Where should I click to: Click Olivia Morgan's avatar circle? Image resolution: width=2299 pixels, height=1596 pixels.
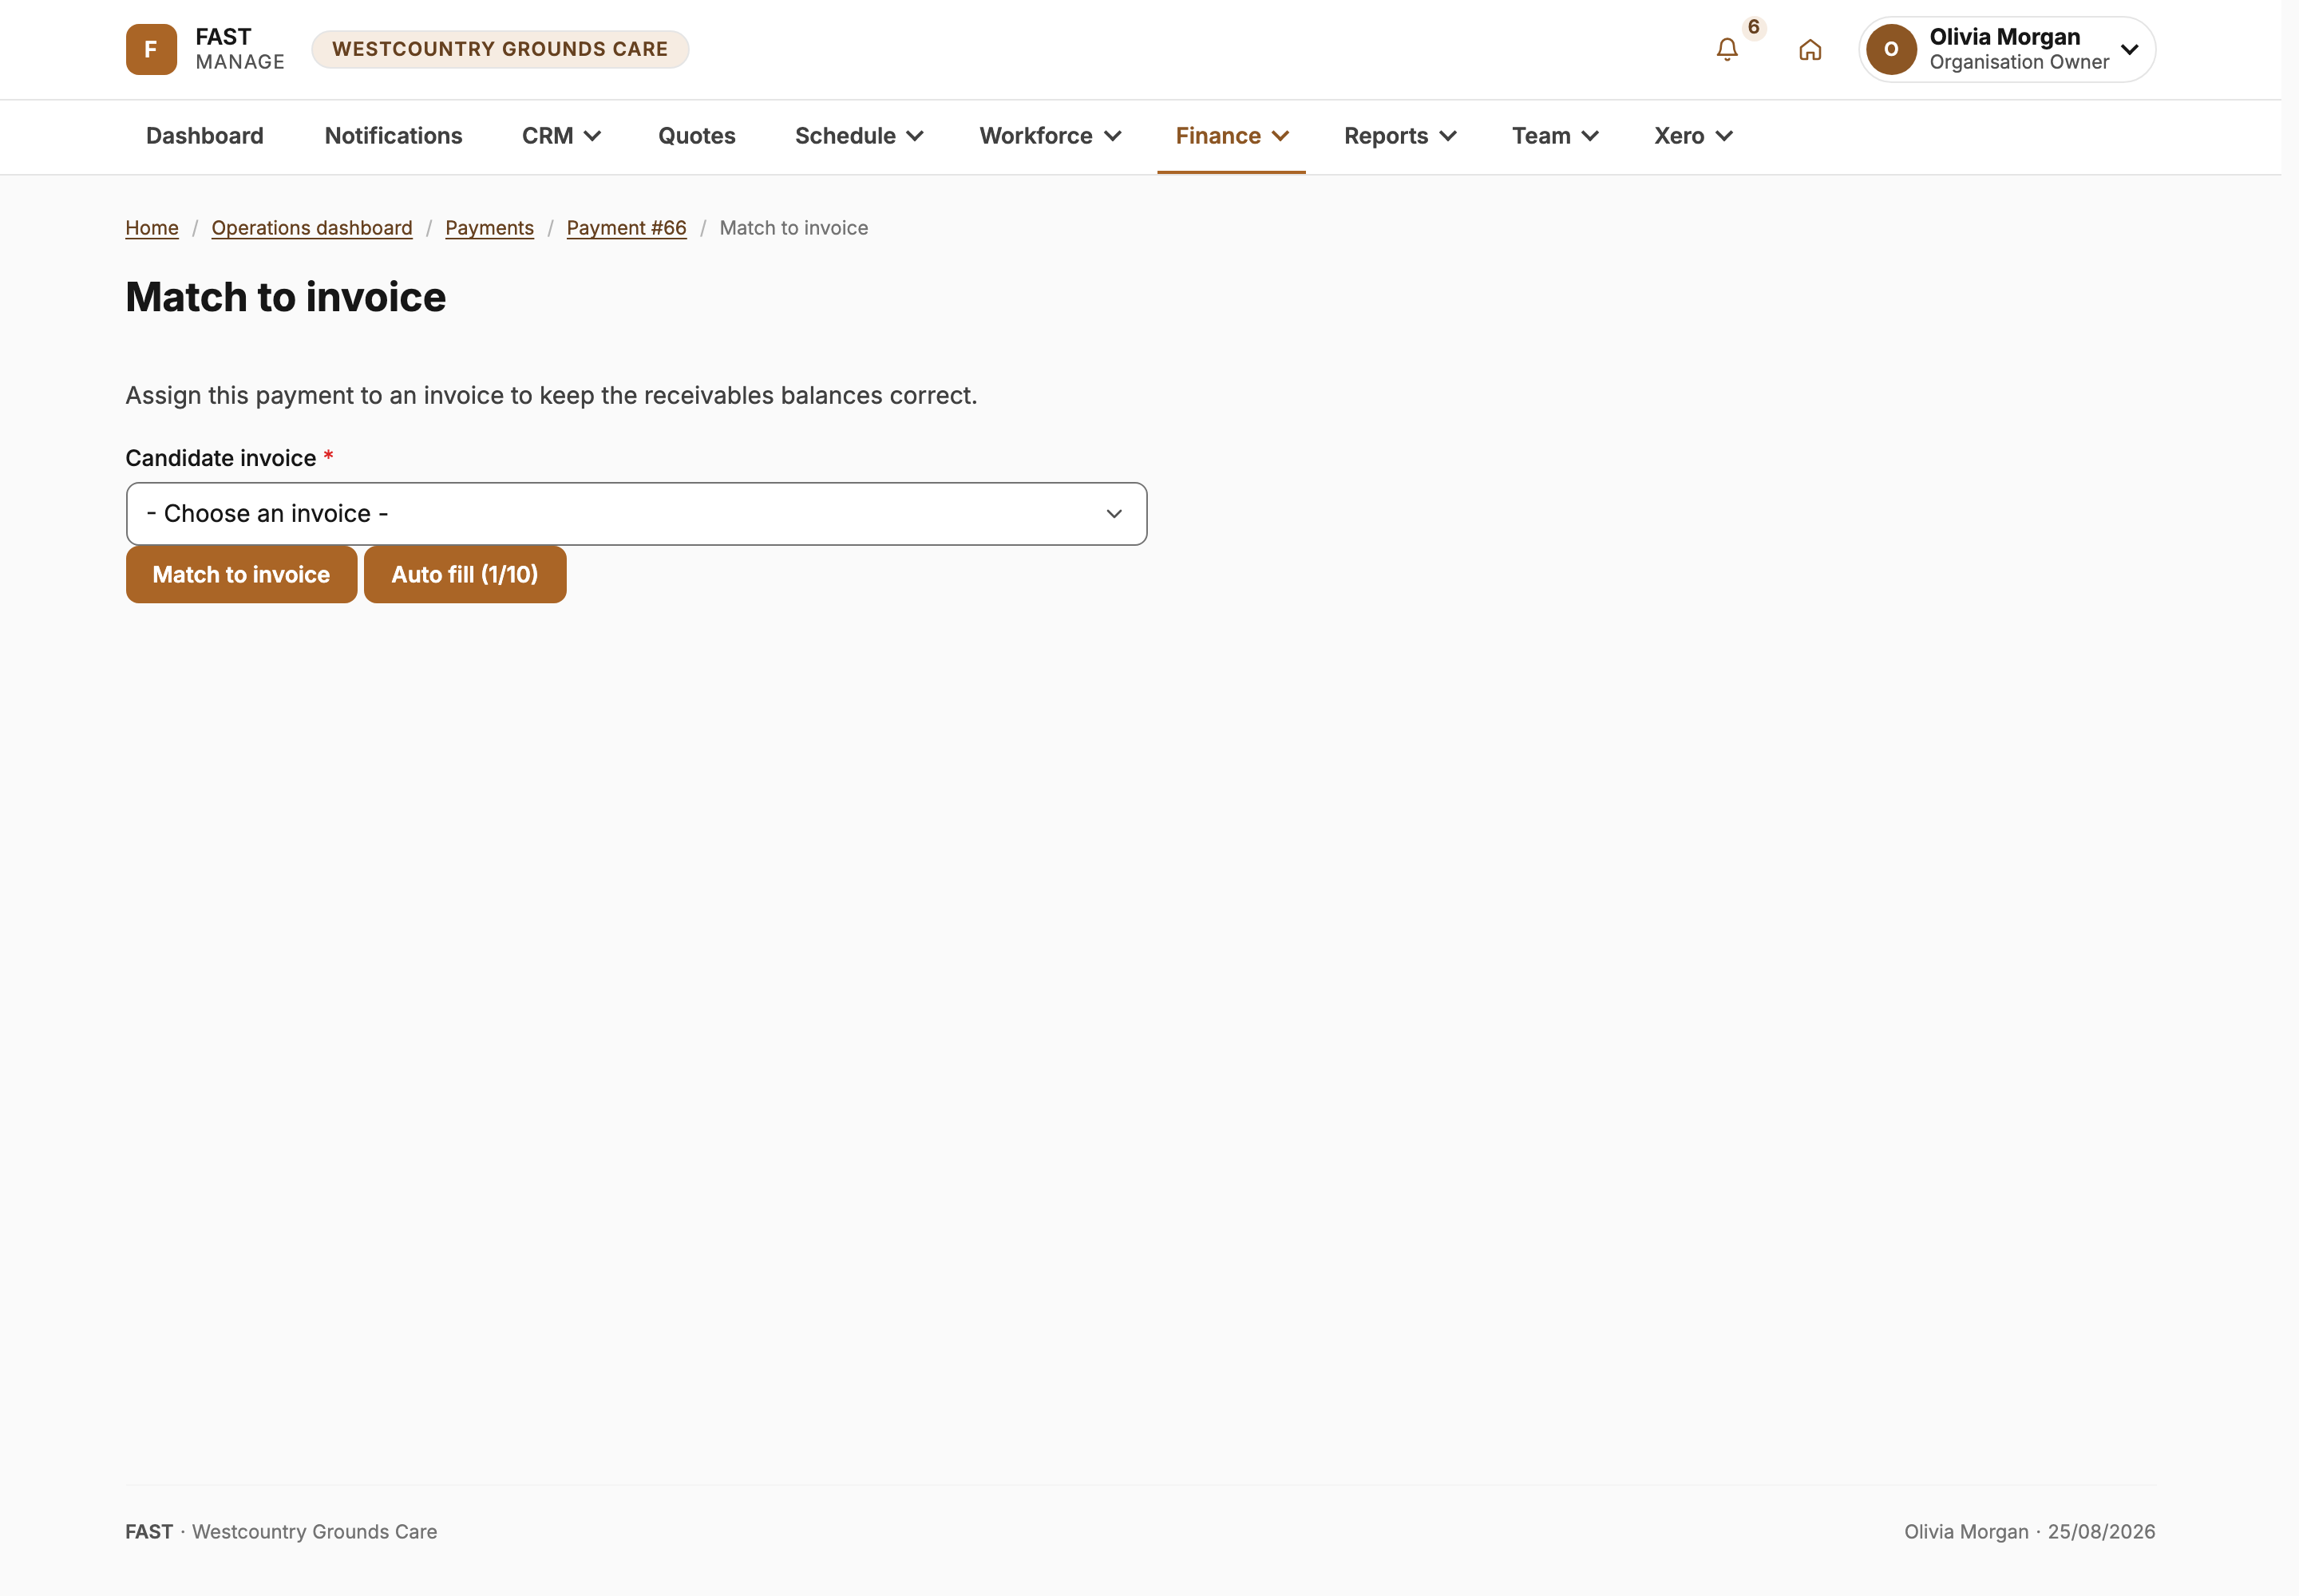click(1891, 49)
